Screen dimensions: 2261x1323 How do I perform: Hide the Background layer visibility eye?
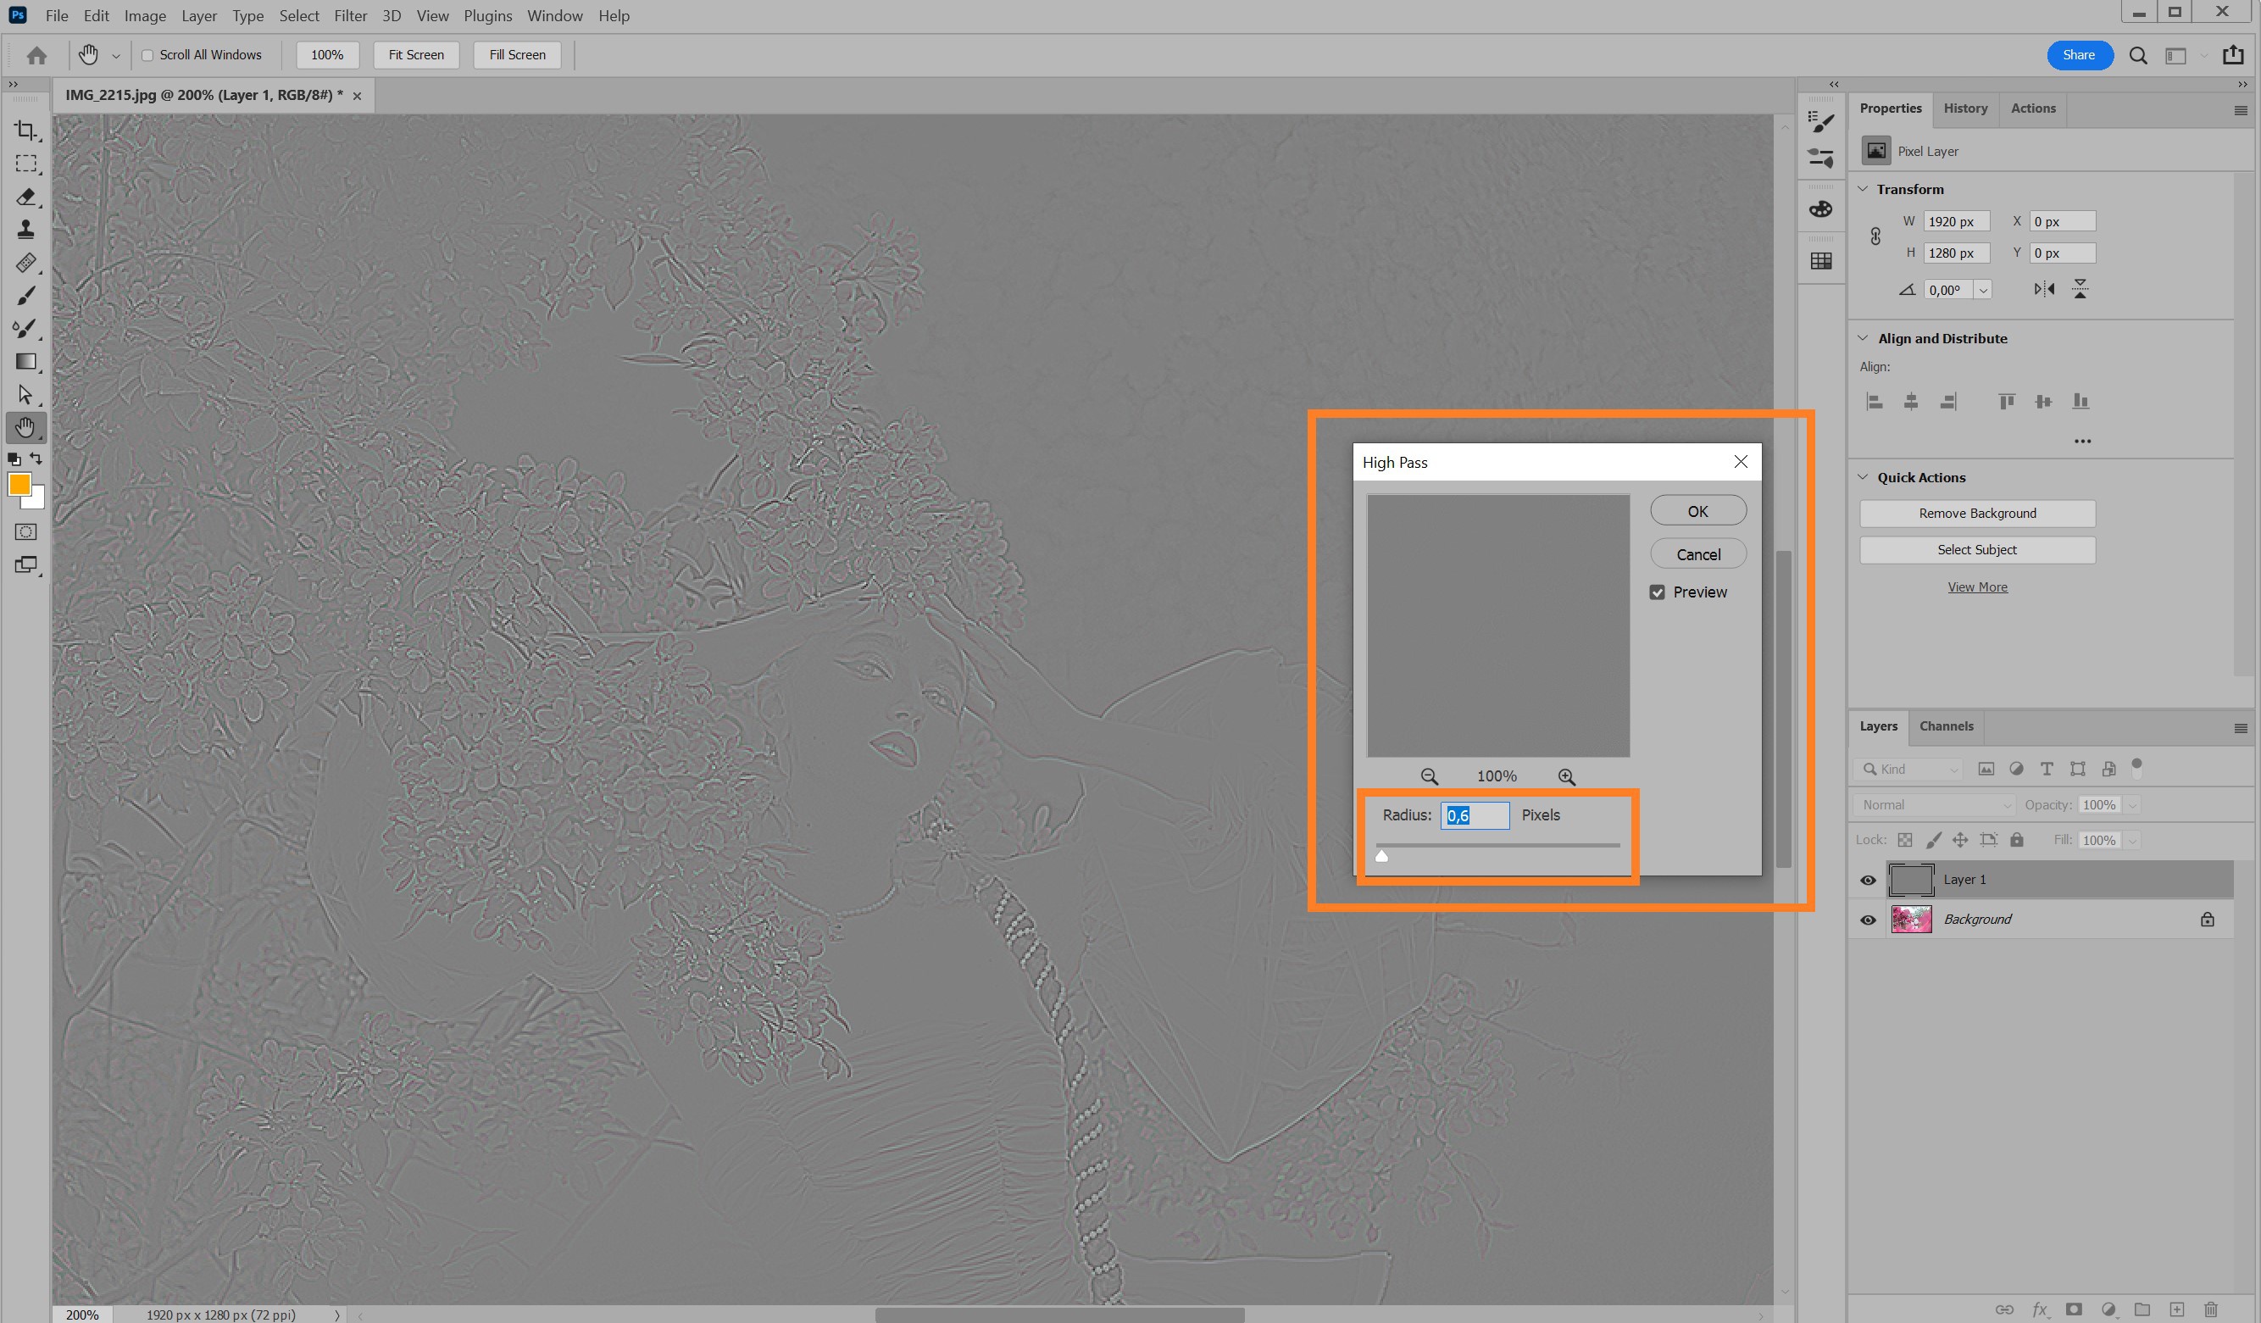click(x=1868, y=920)
